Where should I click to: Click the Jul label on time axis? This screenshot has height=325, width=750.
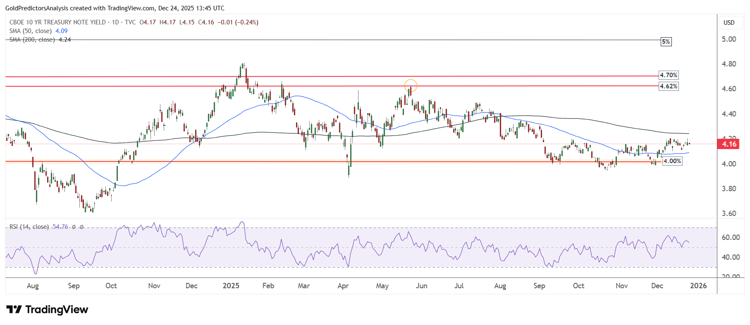[x=459, y=286]
